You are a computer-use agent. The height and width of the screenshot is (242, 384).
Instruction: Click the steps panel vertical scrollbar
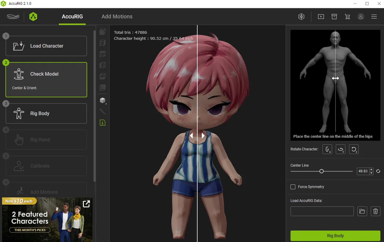click(94, 105)
